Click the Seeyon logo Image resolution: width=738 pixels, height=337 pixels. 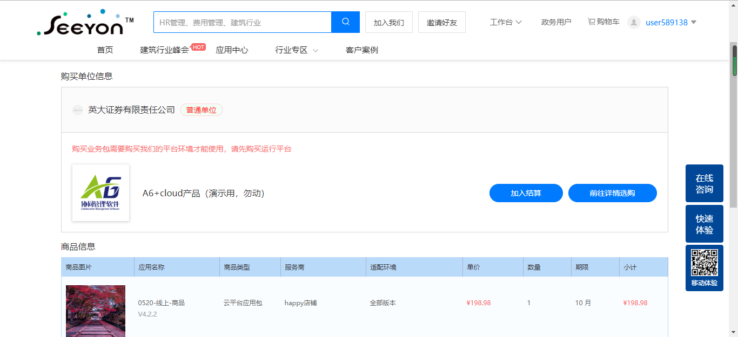[85, 23]
